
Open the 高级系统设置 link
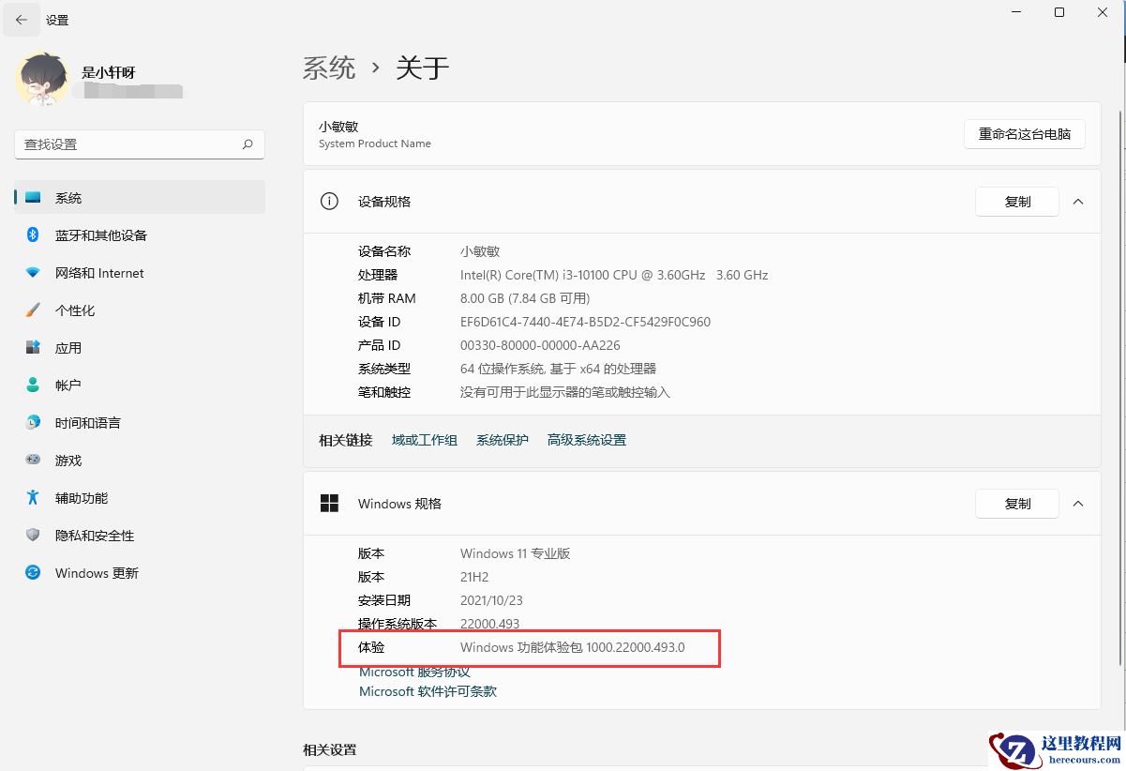tap(585, 439)
